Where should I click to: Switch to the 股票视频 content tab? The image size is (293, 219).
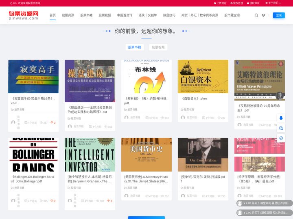158,47
